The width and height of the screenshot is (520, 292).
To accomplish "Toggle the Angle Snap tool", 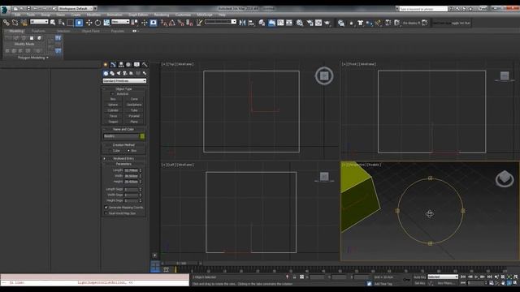I will pyautogui.click(x=172, y=23).
